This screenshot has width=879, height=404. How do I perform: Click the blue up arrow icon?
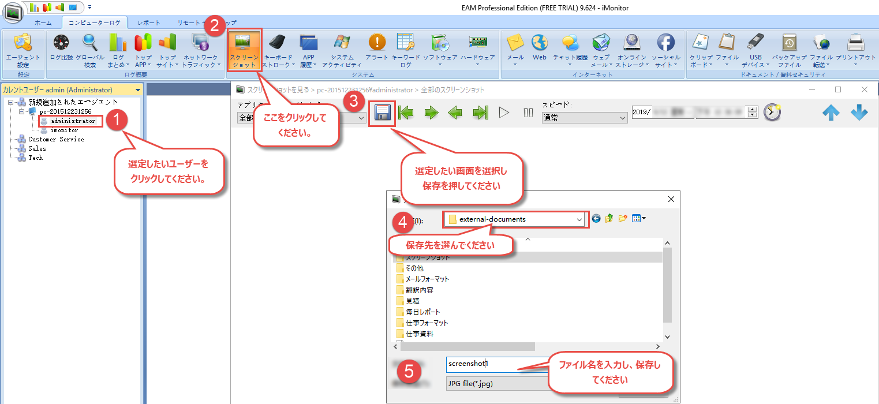831,113
